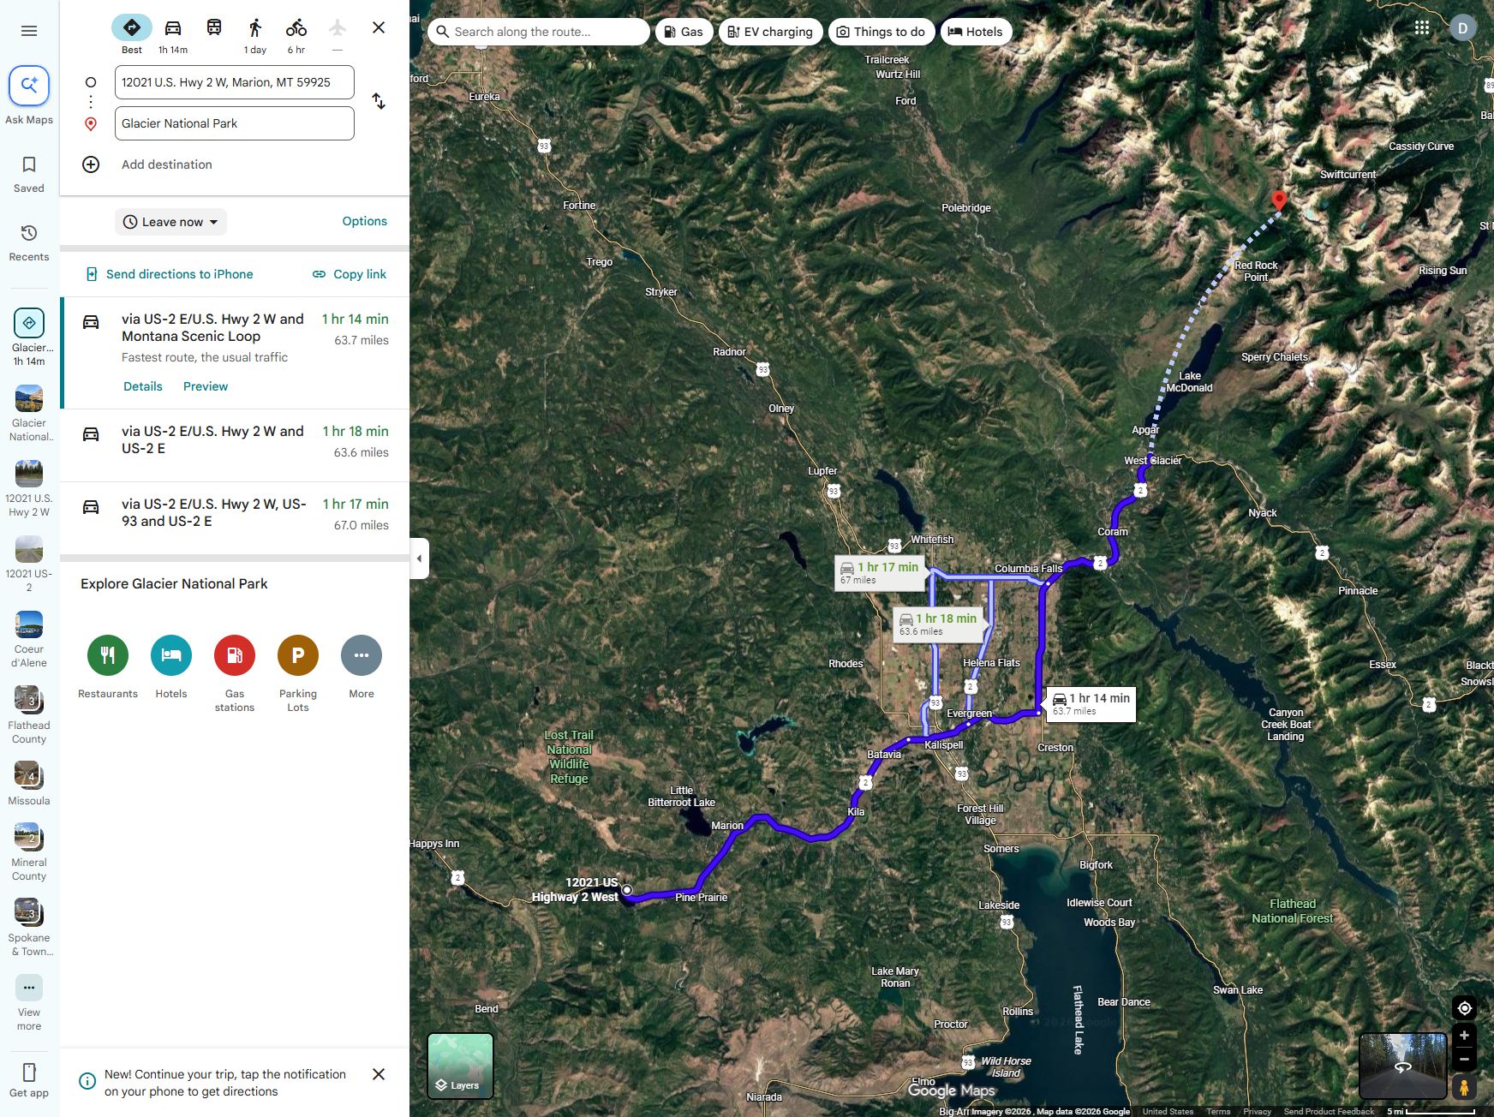The image size is (1494, 1117).
Task: Copy link to directions
Action: point(350,274)
